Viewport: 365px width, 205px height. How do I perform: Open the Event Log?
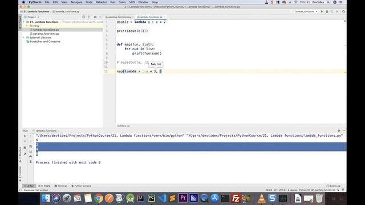(x=333, y=186)
